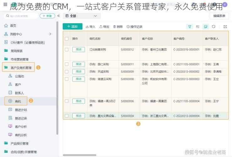Click the cell 示例: 北京天诚软件

coord(155,72)
